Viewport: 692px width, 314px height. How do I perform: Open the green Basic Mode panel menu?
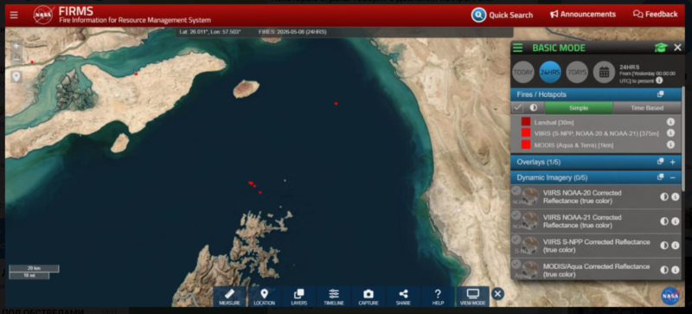[517, 48]
